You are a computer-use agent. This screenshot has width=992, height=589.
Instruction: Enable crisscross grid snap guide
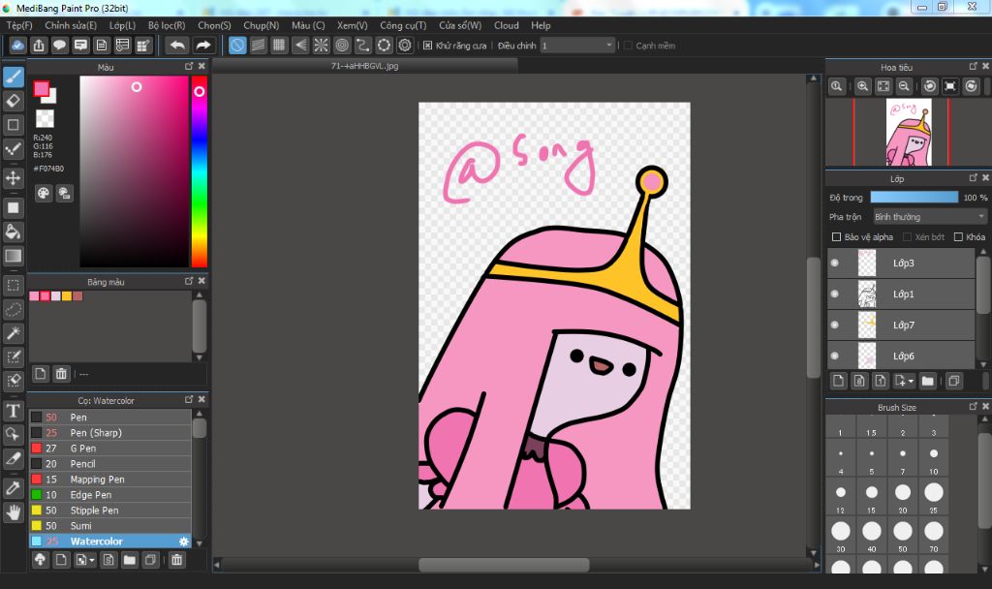point(279,46)
